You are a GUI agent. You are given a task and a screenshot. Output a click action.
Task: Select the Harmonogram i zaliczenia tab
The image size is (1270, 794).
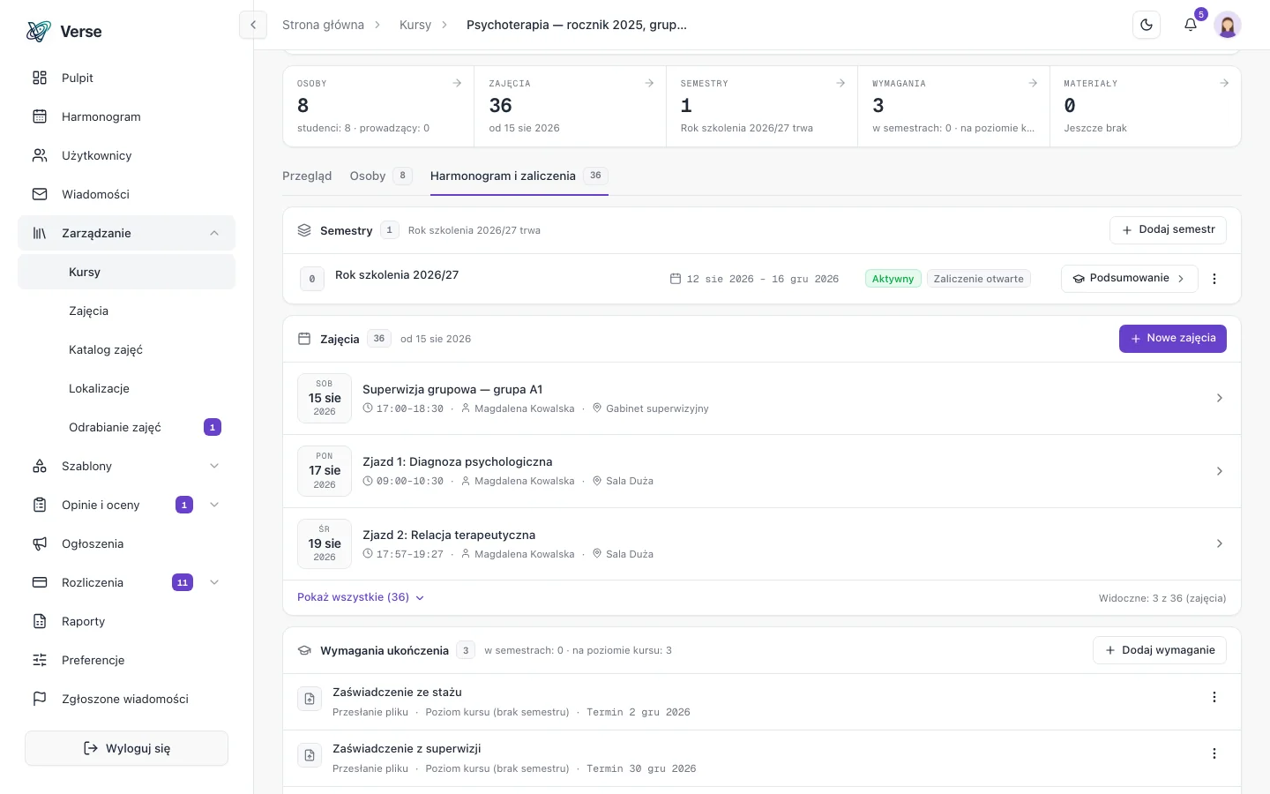[x=519, y=176]
